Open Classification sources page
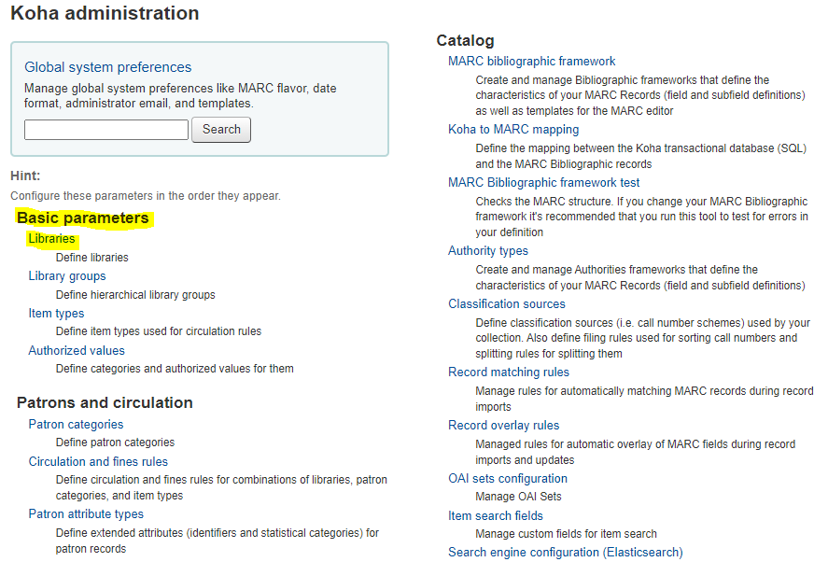Image resolution: width=828 pixels, height=562 pixels. click(507, 304)
